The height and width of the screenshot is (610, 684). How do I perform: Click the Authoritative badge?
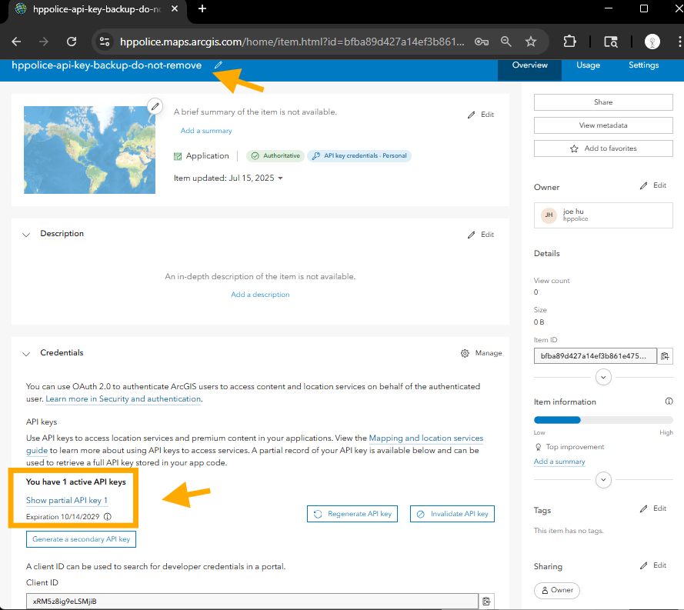[275, 155]
